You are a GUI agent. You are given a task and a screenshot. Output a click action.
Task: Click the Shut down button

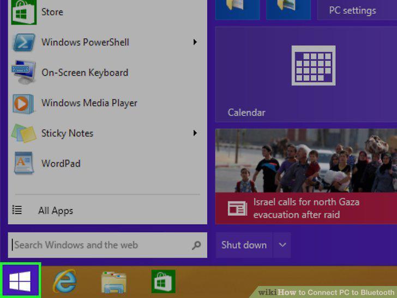coord(244,245)
